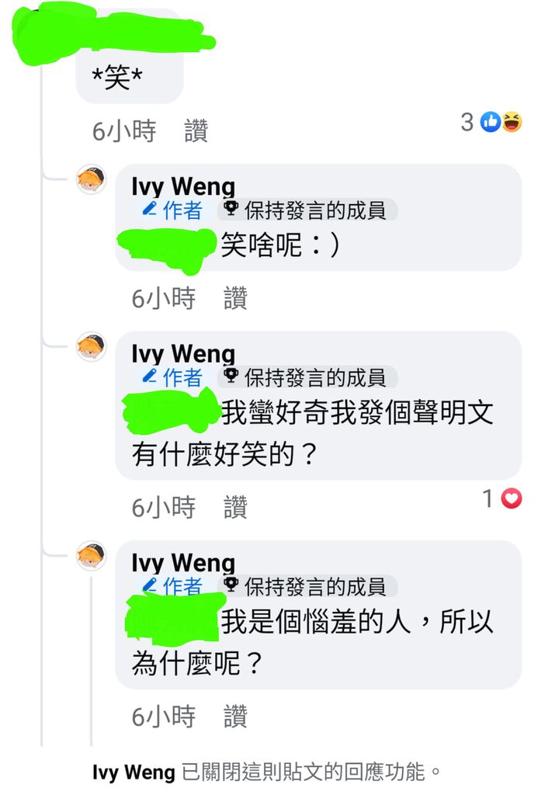538x795 pixels.
Task: Click 保持發言的成員 badge on second reply
Action: 307,377
